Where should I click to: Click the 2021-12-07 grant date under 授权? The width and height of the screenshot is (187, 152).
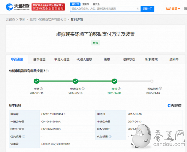[114, 93]
